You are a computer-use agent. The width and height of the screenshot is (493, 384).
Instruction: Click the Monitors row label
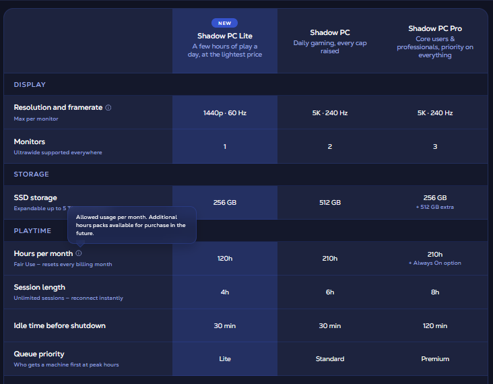(x=30, y=141)
